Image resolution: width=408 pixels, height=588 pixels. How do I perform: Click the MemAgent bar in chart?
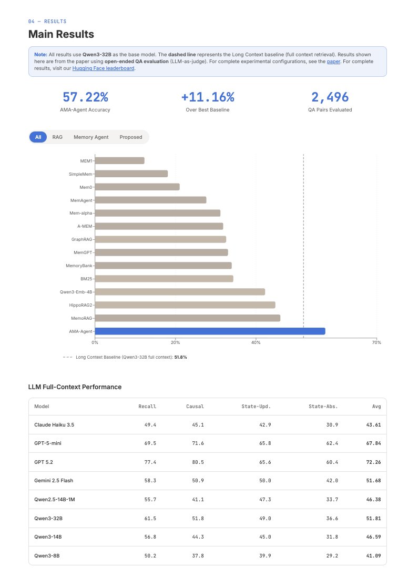[150, 200]
